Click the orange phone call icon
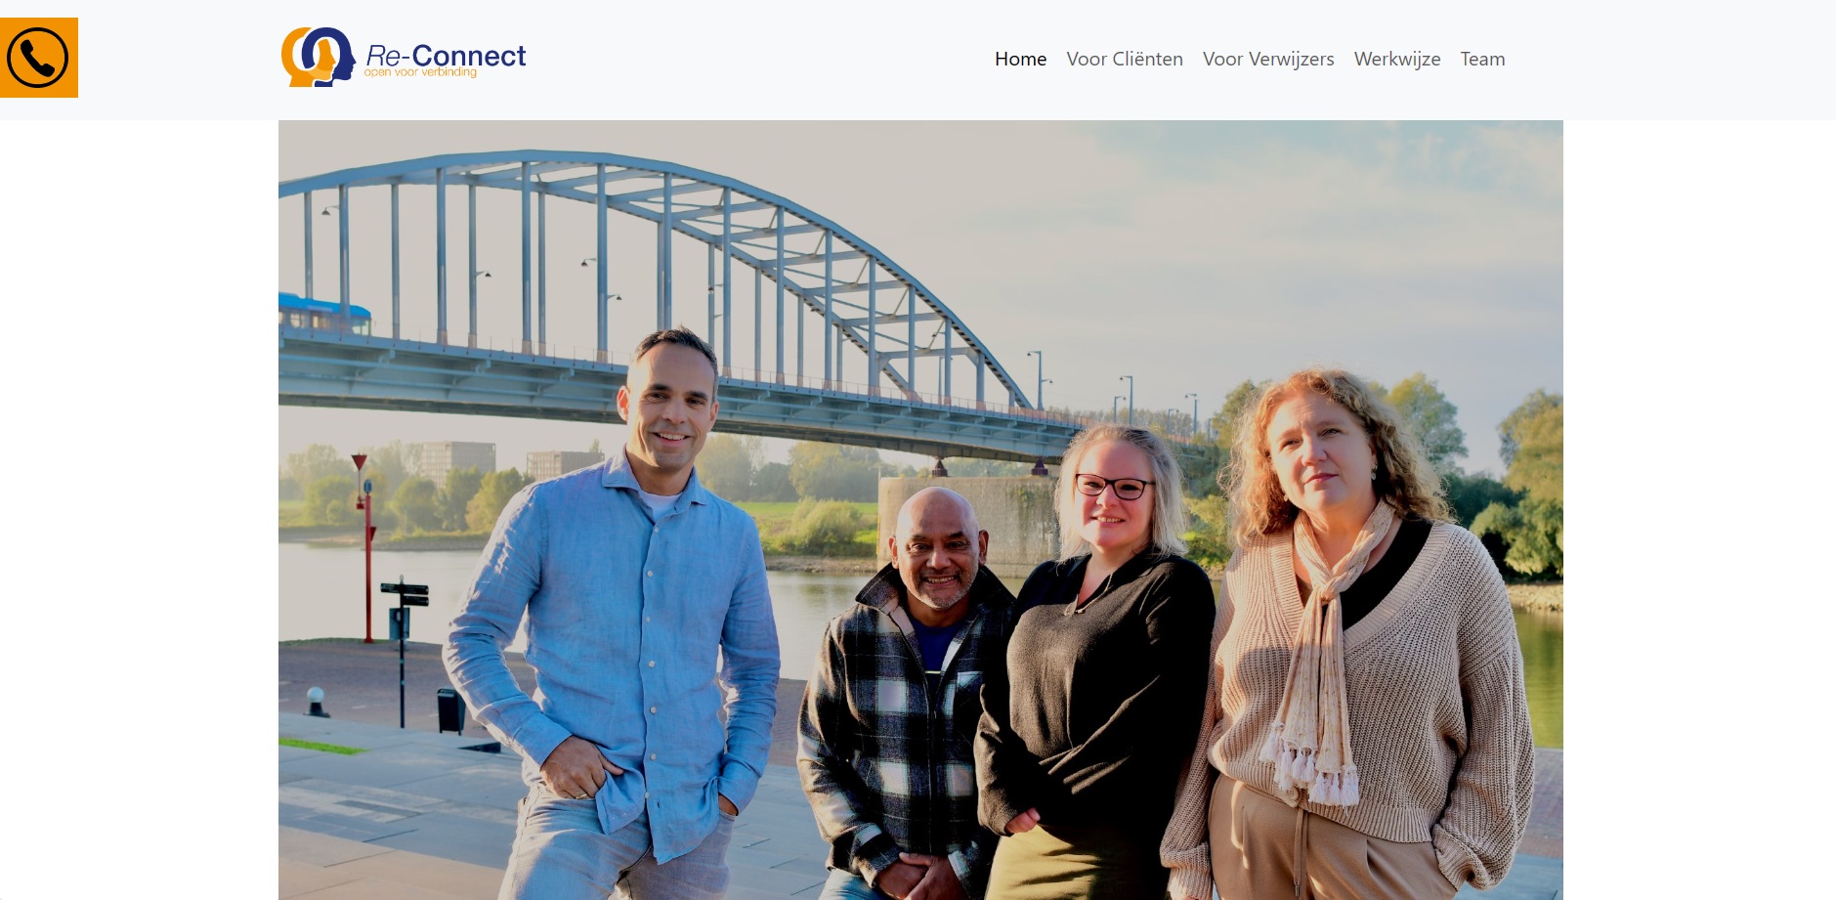This screenshot has height=900, width=1836. [38, 58]
